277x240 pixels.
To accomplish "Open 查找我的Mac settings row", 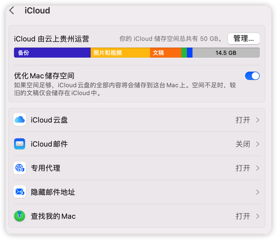I will [112, 216].
